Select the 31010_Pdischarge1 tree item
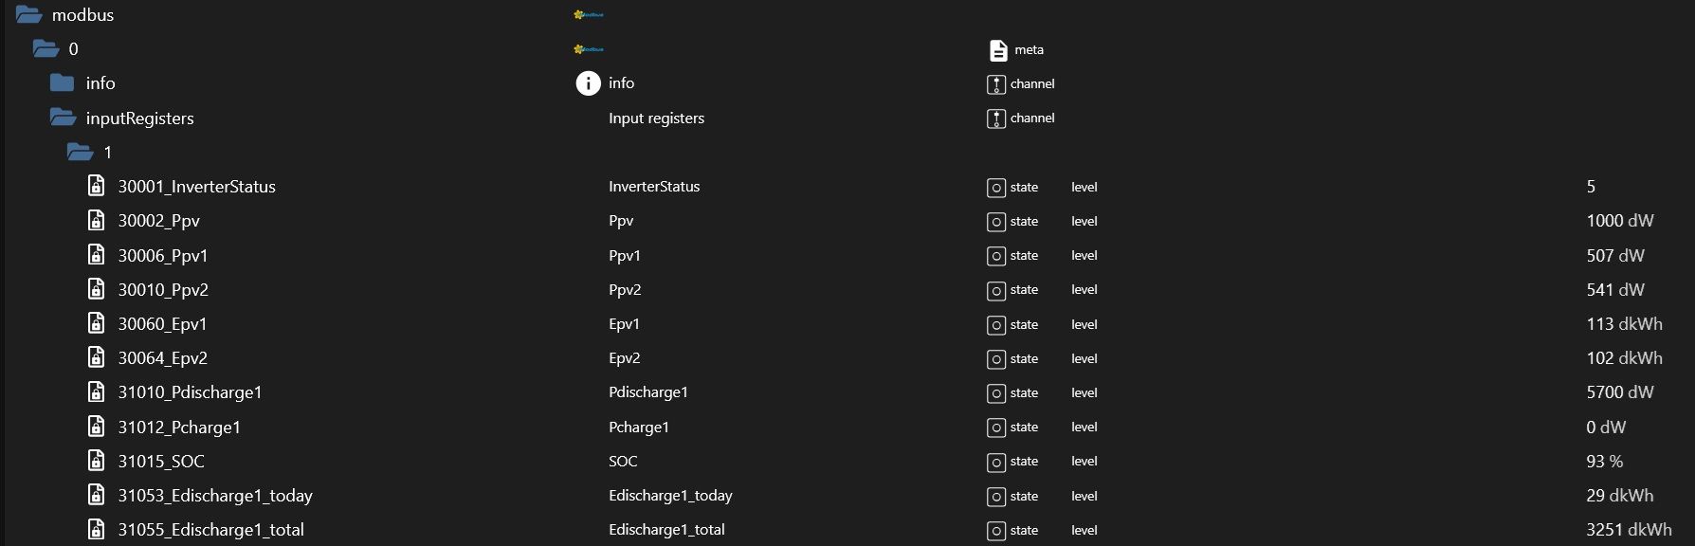1695x546 pixels. click(x=190, y=392)
